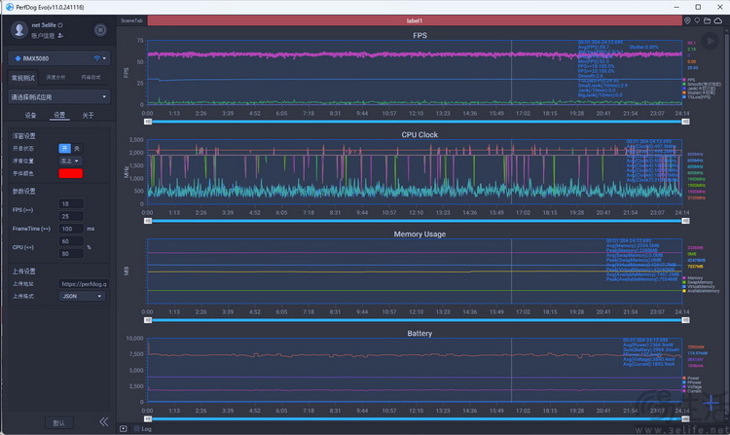Click the Memory Usage chart title
The image size is (730, 435).
420,234
